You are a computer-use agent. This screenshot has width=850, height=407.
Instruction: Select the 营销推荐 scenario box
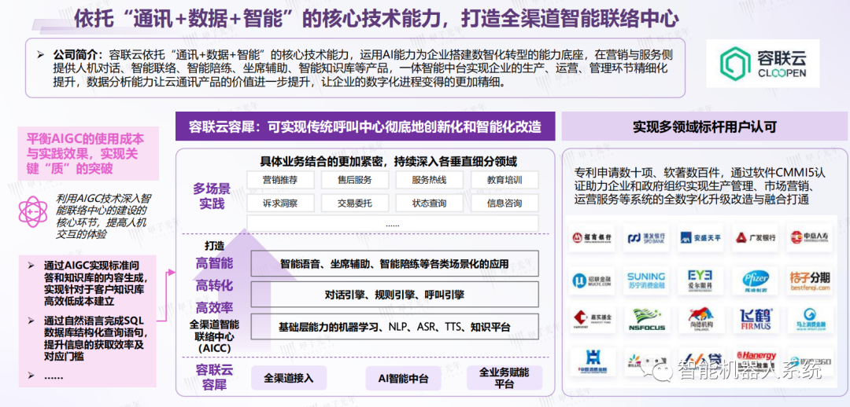(x=279, y=180)
